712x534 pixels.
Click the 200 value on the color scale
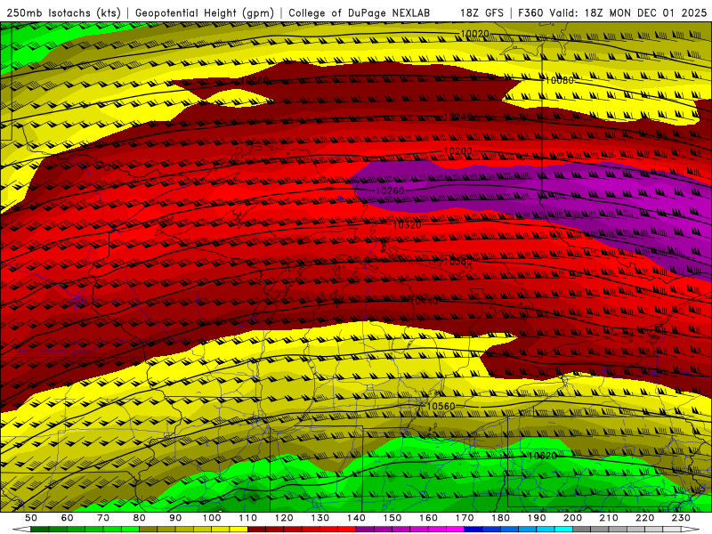[x=572, y=518]
